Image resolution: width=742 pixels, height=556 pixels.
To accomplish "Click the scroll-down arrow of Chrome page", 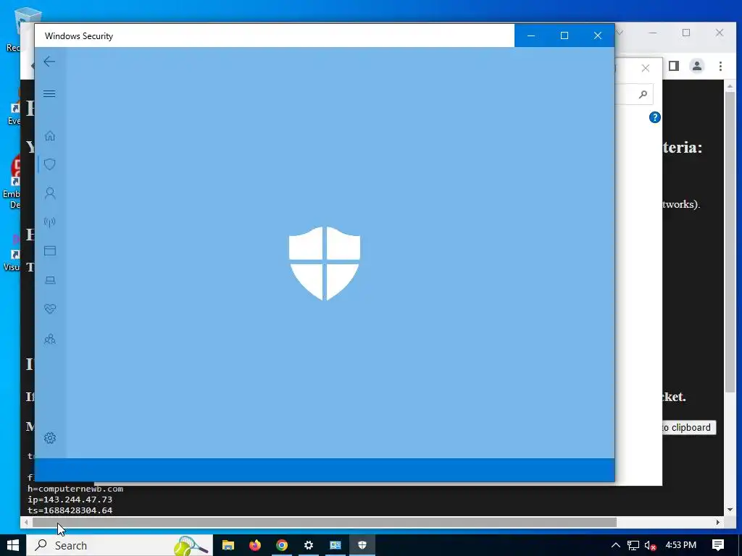I will pos(730,510).
